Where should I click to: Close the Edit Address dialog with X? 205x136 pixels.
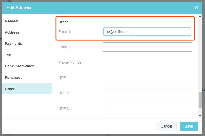(196, 8)
